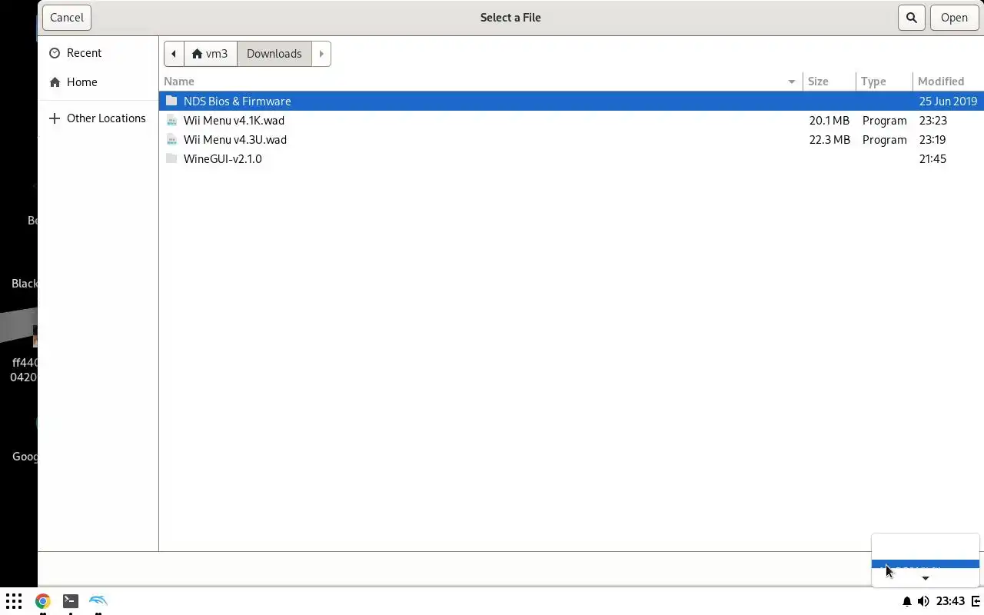This screenshot has width=984, height=615.
Task: Select the NDS Bios & Firmware folder
Action: pos(571,101)
